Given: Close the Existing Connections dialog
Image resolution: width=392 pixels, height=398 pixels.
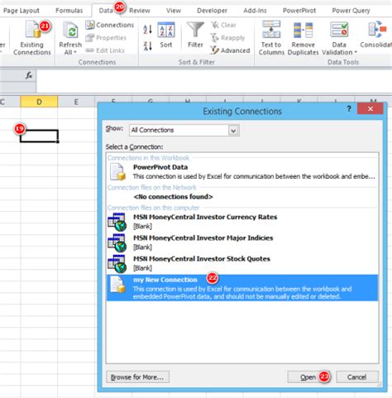Looking at the screenshot, I should pyautogui.click(x=370, y=108).
